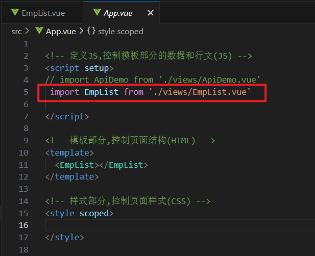Place cursor on empty line 16
Image resolution: width=315 pixels, height=256 pixels.
coord(180,225)
